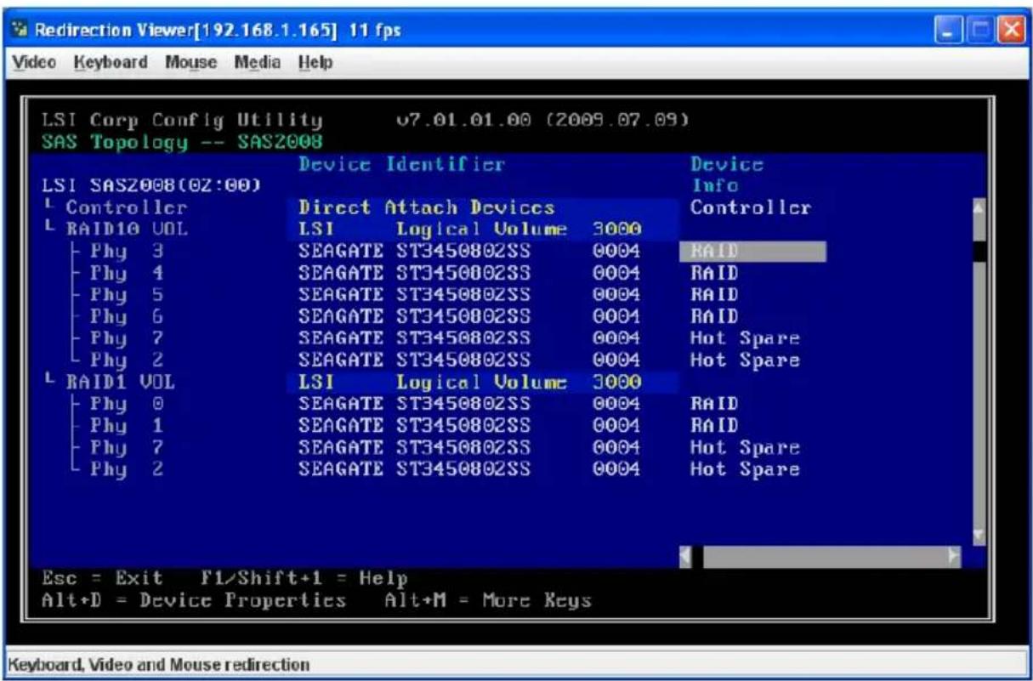
Task: Click the Controller device info text
Action: pyautogui.click(x=751, y=207)
